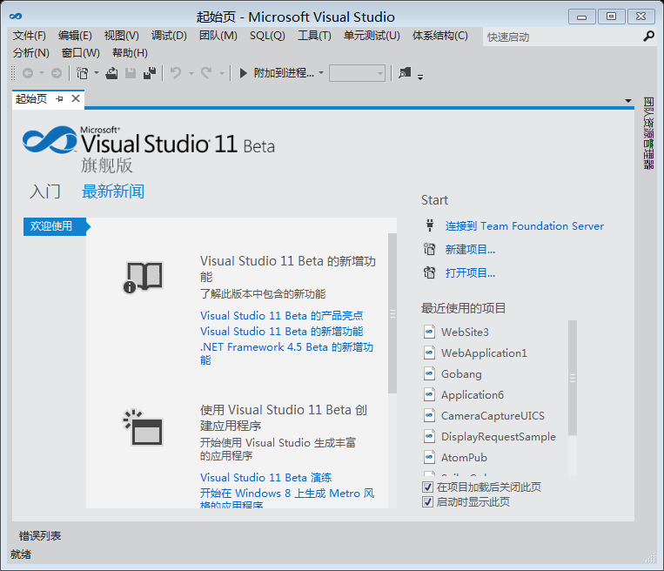Open recent project WebApplication1
664x571 pixels.
click(x=484, y=353)
